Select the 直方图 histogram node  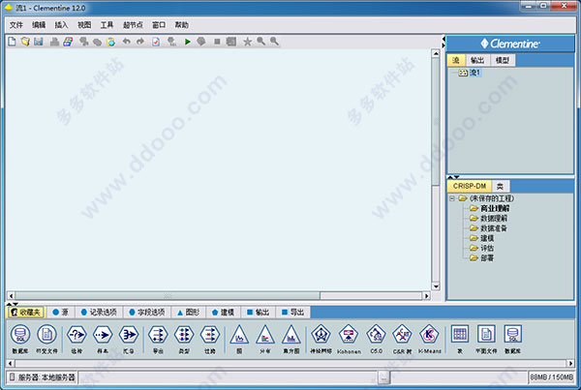point(291,339)
